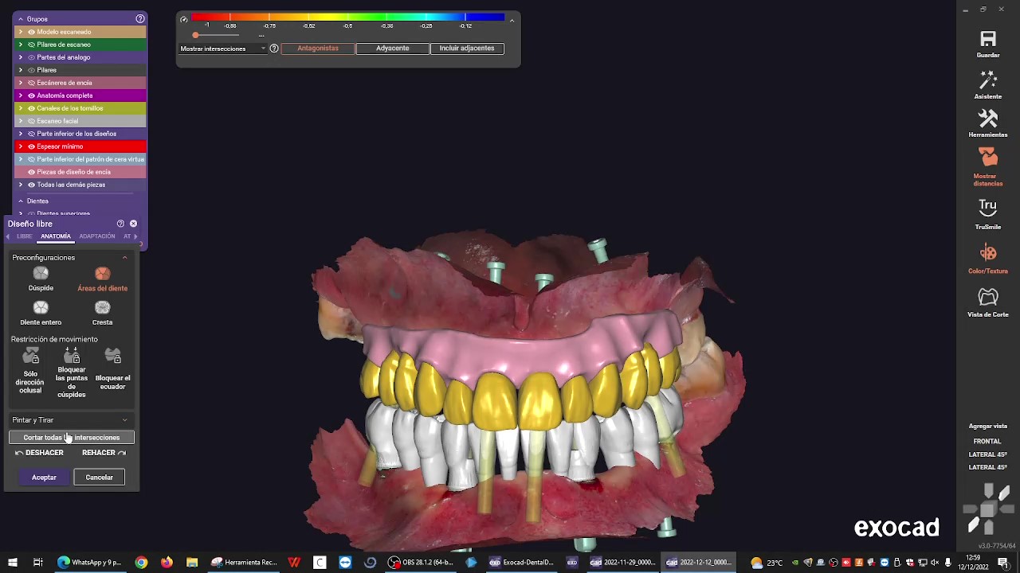Toggle visibility of Espesor mínimo group
This screenshot has width=1020, height=573.
pos(31,146)
